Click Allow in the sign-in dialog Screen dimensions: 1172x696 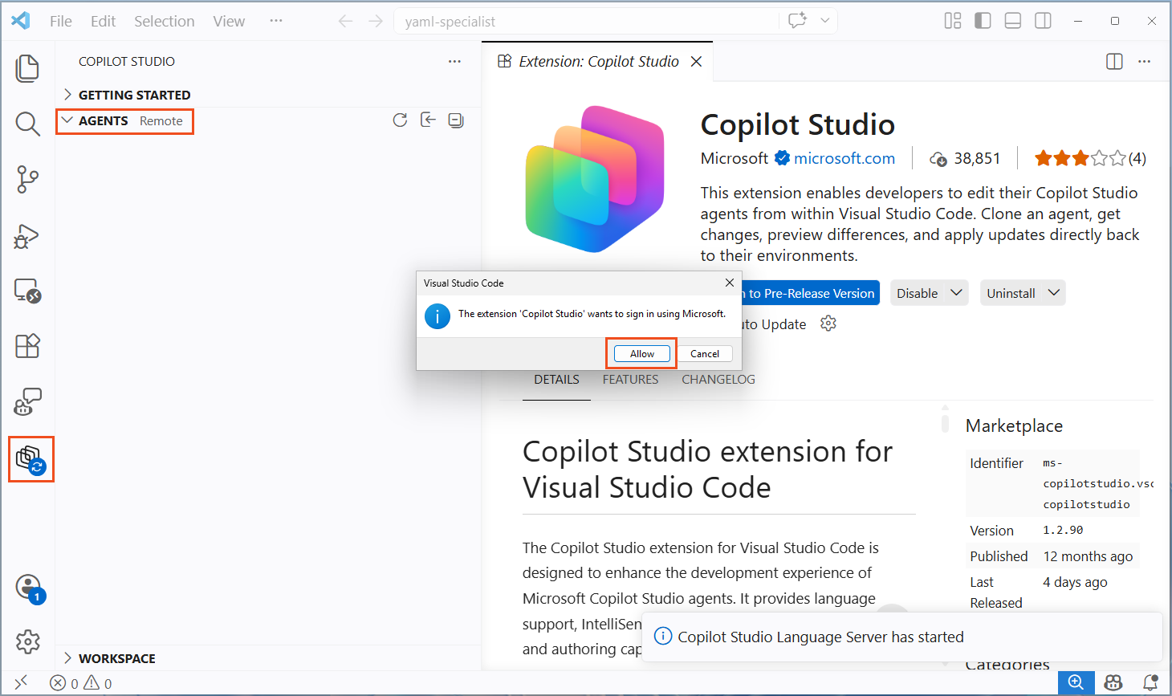point(641,354)
